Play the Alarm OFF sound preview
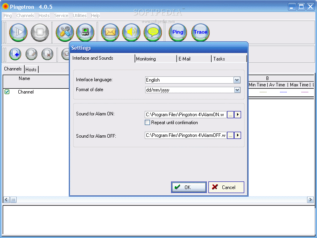Image resolution: width=317 pixels, height=238 pixels. 238,135
